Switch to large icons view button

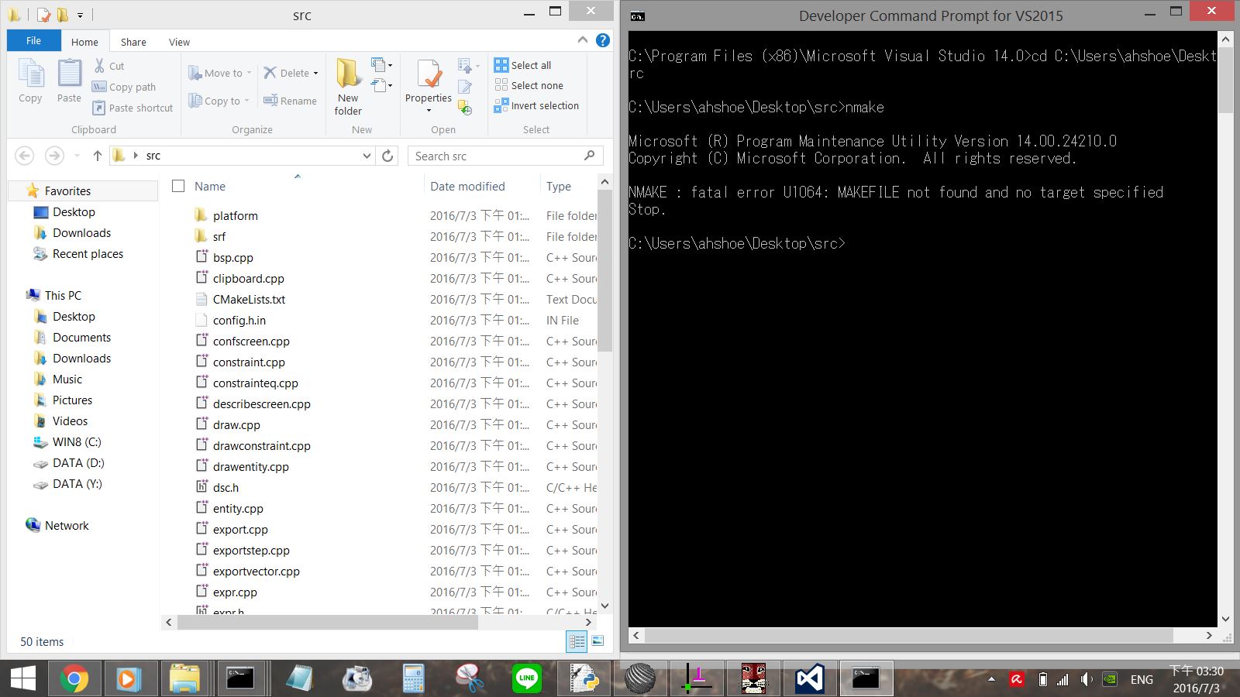tap(598, 640)
